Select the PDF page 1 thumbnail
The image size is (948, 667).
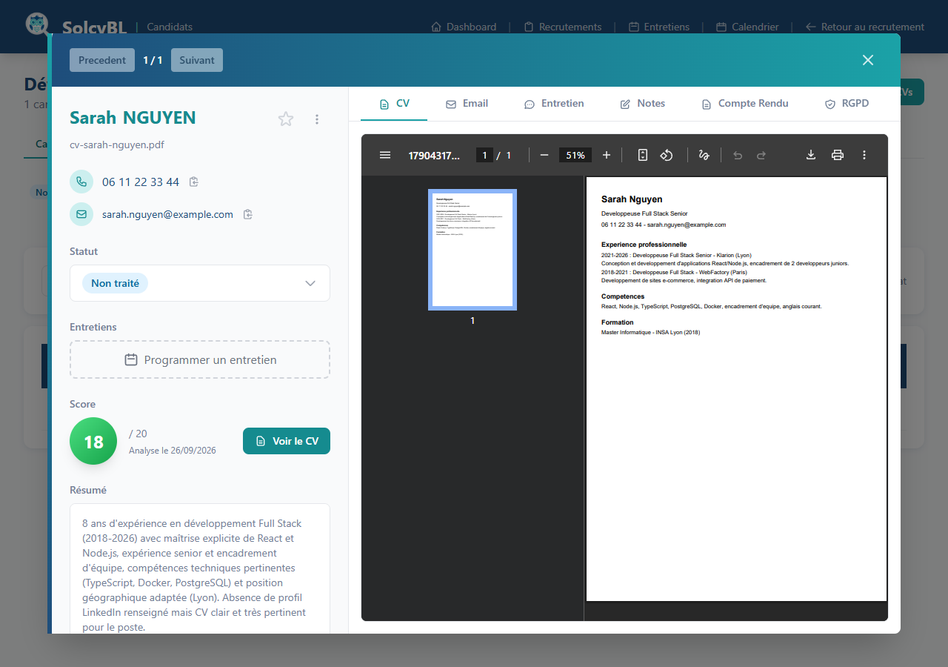click(x=473, y=250)
